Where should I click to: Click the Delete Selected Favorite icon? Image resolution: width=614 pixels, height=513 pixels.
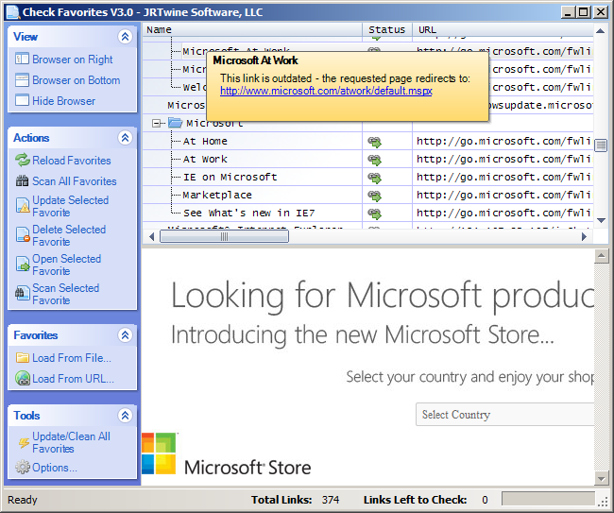click(x=23, y=235)
